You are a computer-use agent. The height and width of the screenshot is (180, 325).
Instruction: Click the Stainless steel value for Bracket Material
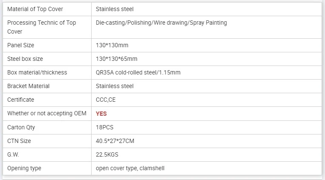[x=115, y=86]
